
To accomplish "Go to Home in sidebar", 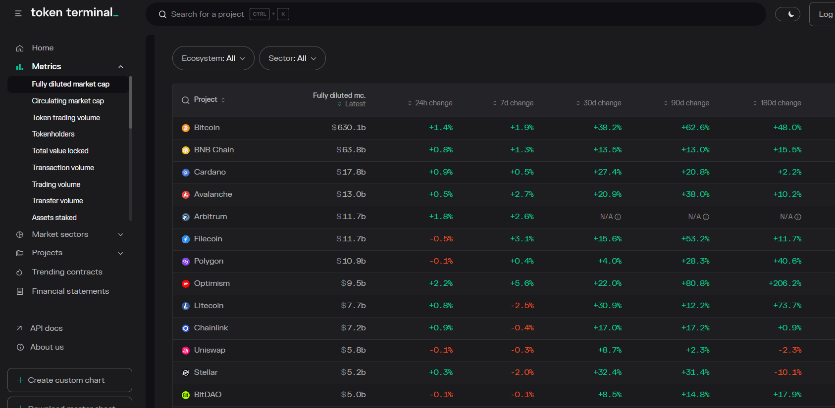I will coord(43,48).
